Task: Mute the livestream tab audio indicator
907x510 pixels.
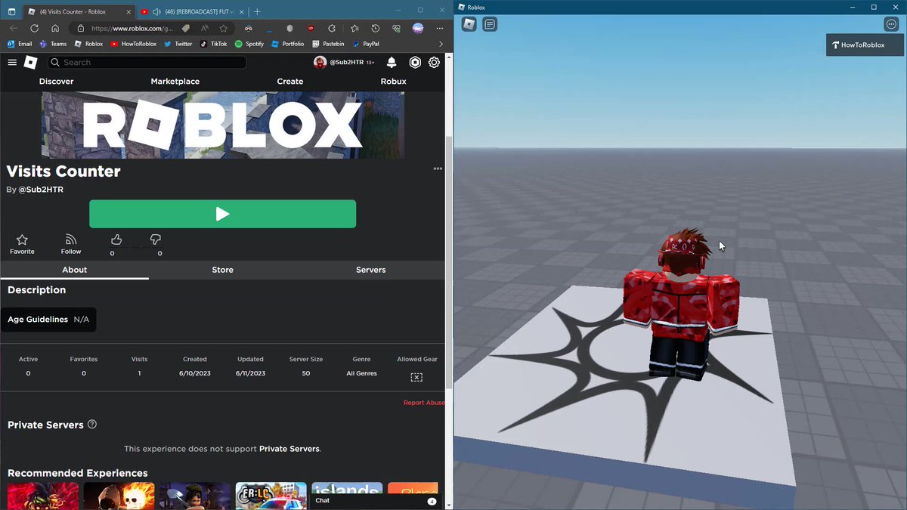Action: 156,11
